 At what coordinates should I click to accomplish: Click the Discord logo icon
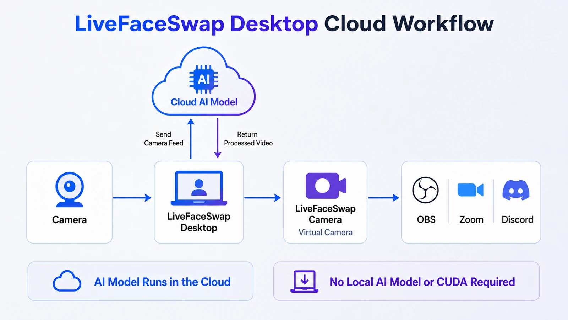(x=516, y=190)
